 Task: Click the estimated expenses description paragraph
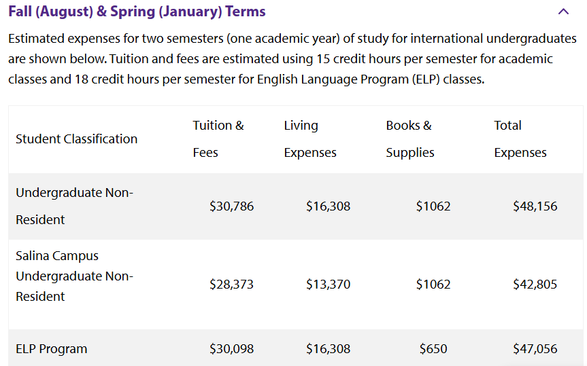pos(292,59)
